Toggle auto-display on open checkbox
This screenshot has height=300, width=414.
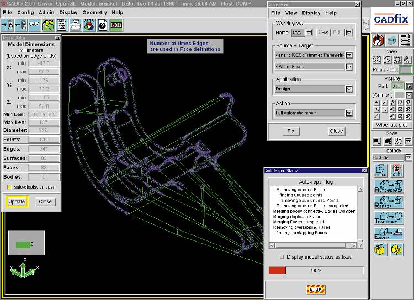(x=9, y=187)
